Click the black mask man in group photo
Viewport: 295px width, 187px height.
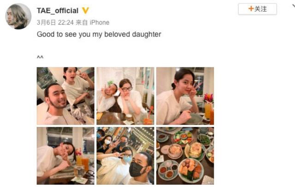point(141,168)
